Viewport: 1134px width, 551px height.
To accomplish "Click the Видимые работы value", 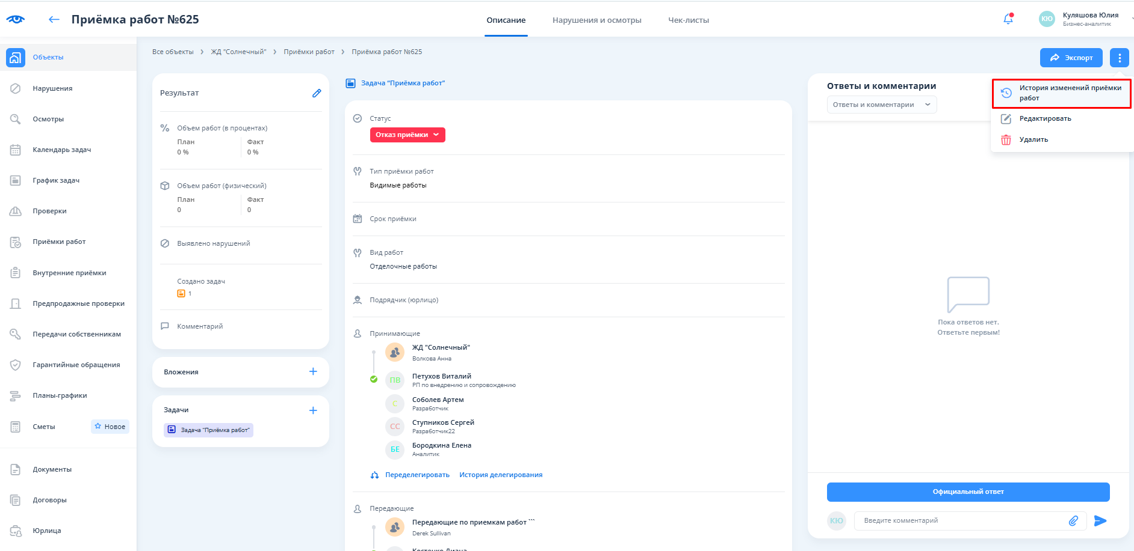I will point(398,186).
